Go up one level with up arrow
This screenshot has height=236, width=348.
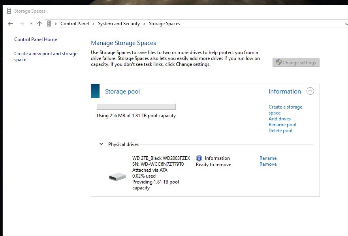(x=40, y=24)
